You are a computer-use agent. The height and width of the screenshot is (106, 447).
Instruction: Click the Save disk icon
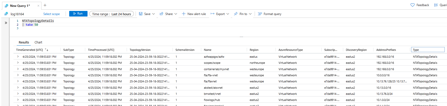[x=141, y=14]
